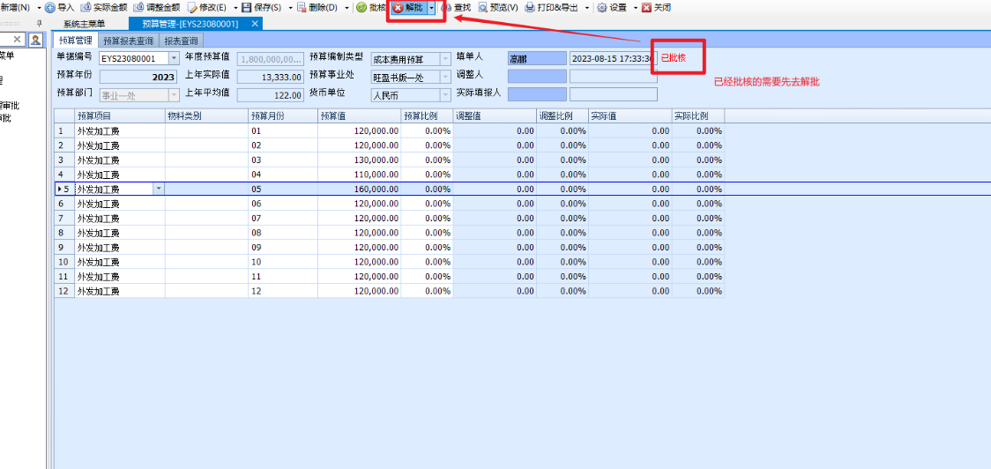Screen dimensions: 991x469
Task: Open dropdown arrow next to 保存(S)
Action: (291, 8)
